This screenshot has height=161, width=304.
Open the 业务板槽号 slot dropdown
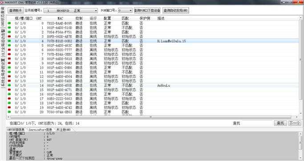coord(71,11)
